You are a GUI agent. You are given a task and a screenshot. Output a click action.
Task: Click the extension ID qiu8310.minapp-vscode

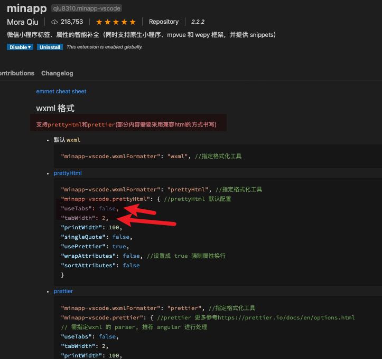pos(87,8)
